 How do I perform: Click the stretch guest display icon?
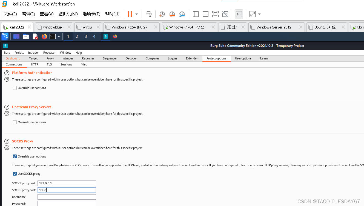click(253, 14)
